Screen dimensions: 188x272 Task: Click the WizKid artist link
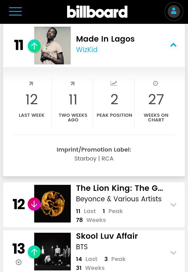(x=87, y=50)
